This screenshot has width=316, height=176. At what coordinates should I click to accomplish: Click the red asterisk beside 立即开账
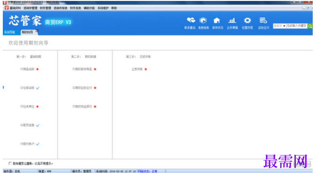click(146, 69)
